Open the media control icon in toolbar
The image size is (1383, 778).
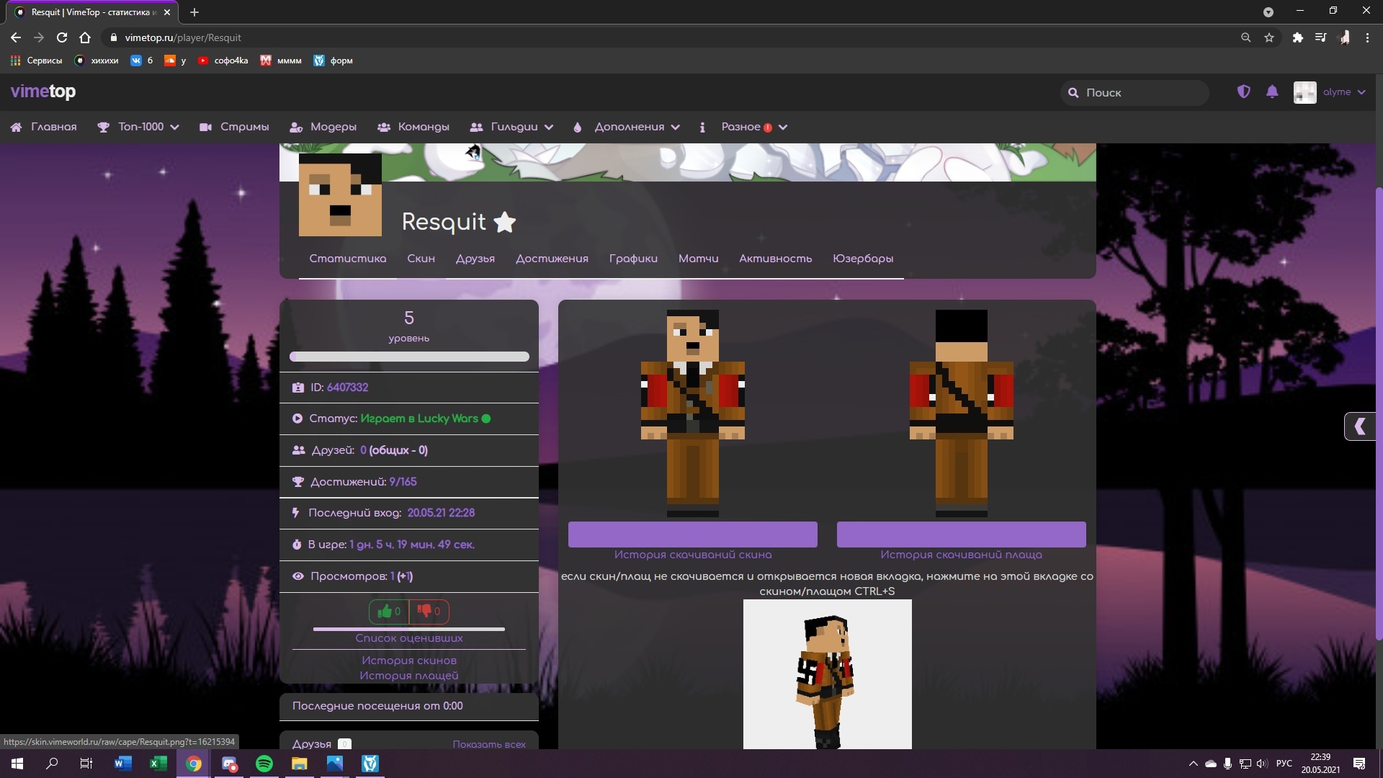point(1320,37)
